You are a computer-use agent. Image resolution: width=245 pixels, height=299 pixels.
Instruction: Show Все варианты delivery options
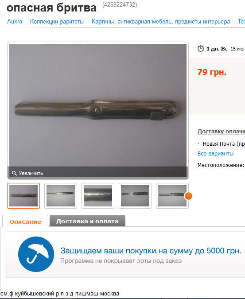(x=215, y=154)
